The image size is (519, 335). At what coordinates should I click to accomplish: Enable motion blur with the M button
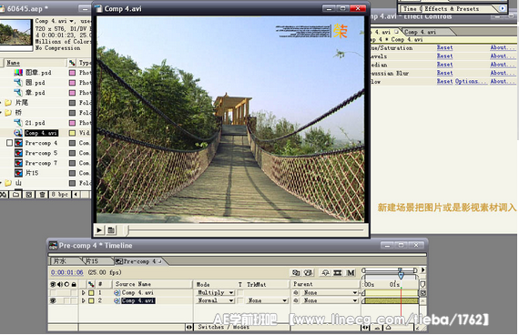[x=351, y=273]
